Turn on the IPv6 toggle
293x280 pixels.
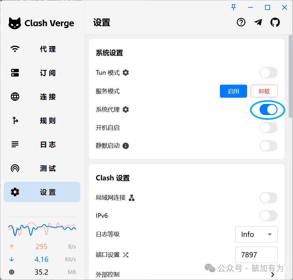pos(268,216)
